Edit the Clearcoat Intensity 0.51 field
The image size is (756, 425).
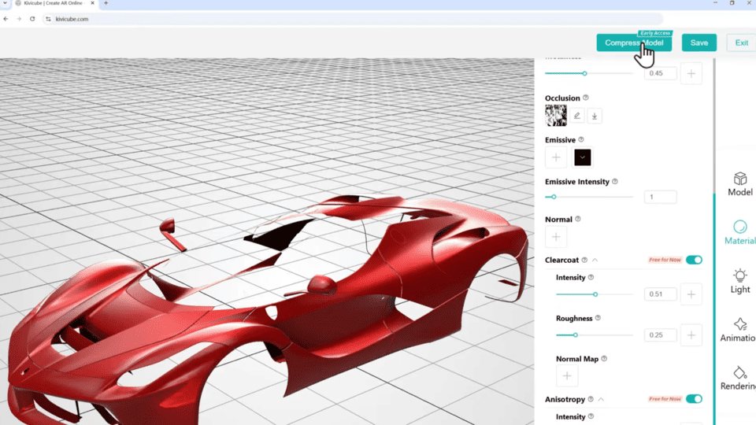(660, 294)
